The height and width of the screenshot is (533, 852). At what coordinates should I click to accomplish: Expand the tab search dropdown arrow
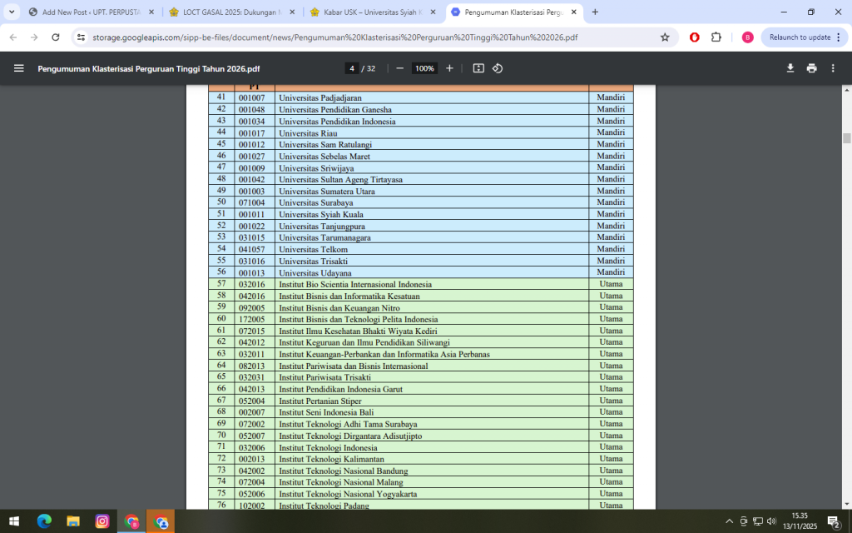(x=12, y=12)
